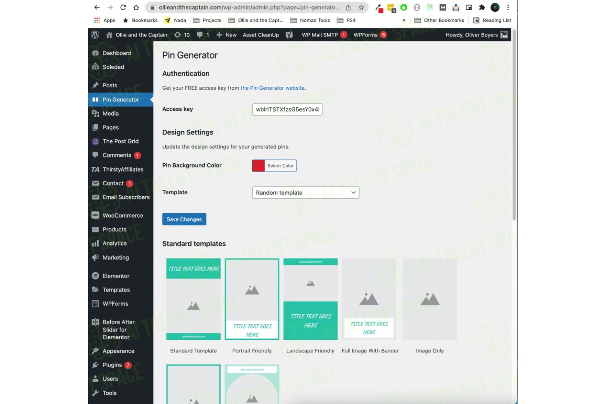The height and width of the screenshot is (404, 606).
Task: Open Ollie and the Captain site menu
Action: coord(137,35)
